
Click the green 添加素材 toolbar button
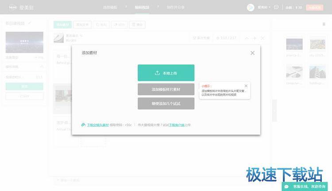coord(62,24)
